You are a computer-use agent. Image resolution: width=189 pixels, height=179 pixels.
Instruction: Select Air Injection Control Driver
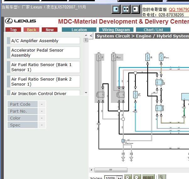point(43,93)
